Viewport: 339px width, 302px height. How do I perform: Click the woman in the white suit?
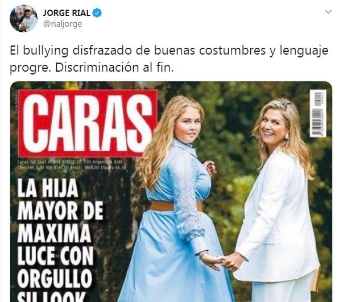275,200
